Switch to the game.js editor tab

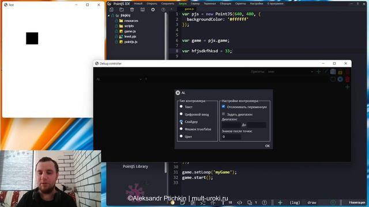[x=189, y=9]
